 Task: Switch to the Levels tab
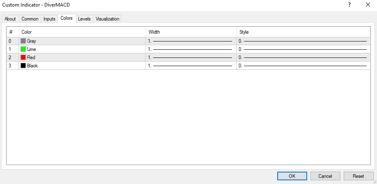click(x=84, y=19)
